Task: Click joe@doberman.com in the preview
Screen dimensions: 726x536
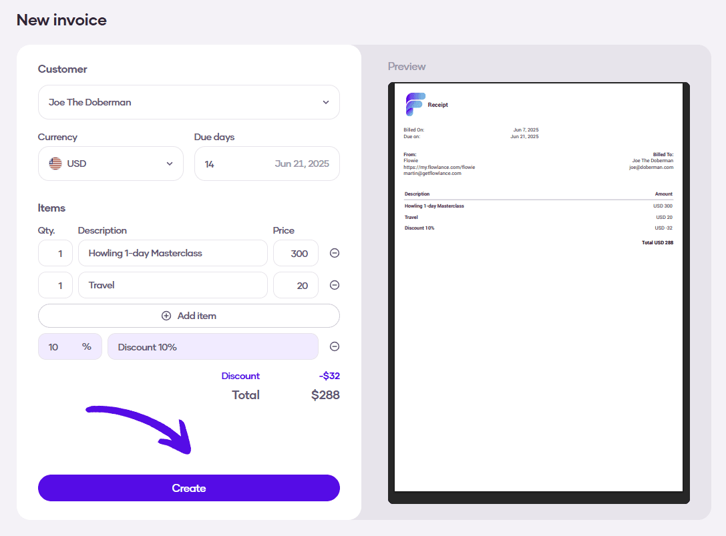Action: [651, 167]
